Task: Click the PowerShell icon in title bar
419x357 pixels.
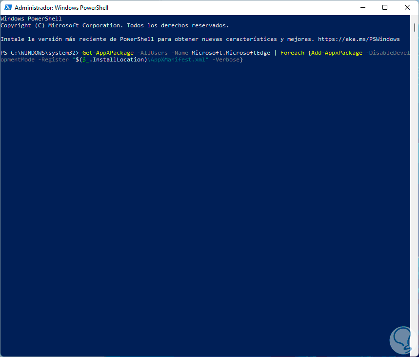Action: coord(8,7)
